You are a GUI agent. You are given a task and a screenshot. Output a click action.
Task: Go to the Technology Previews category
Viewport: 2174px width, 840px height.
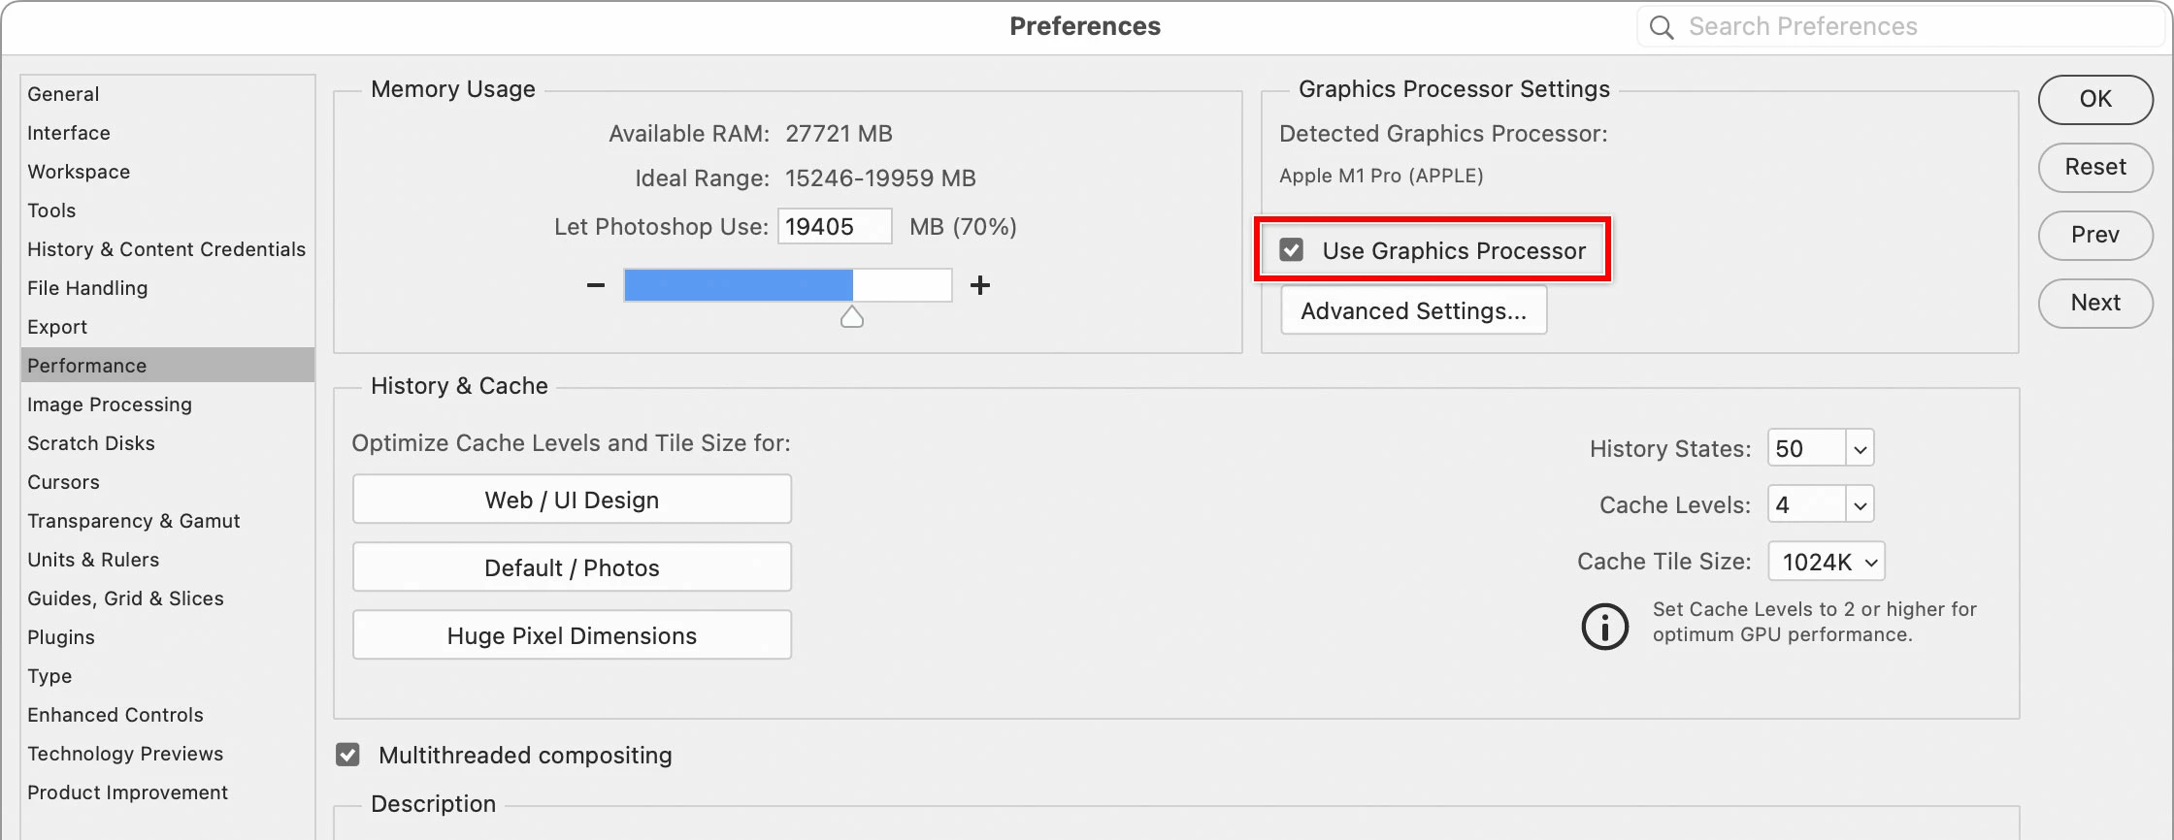(125, 754)
